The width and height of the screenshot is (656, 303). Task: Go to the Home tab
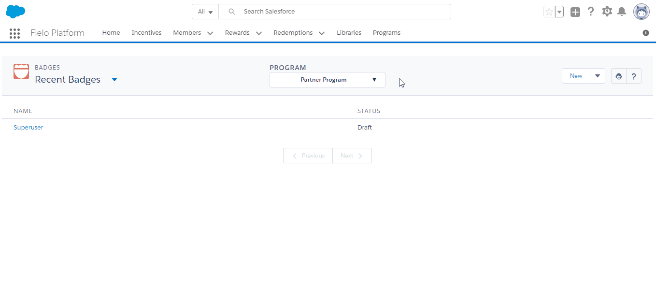[x=111, y=33]
